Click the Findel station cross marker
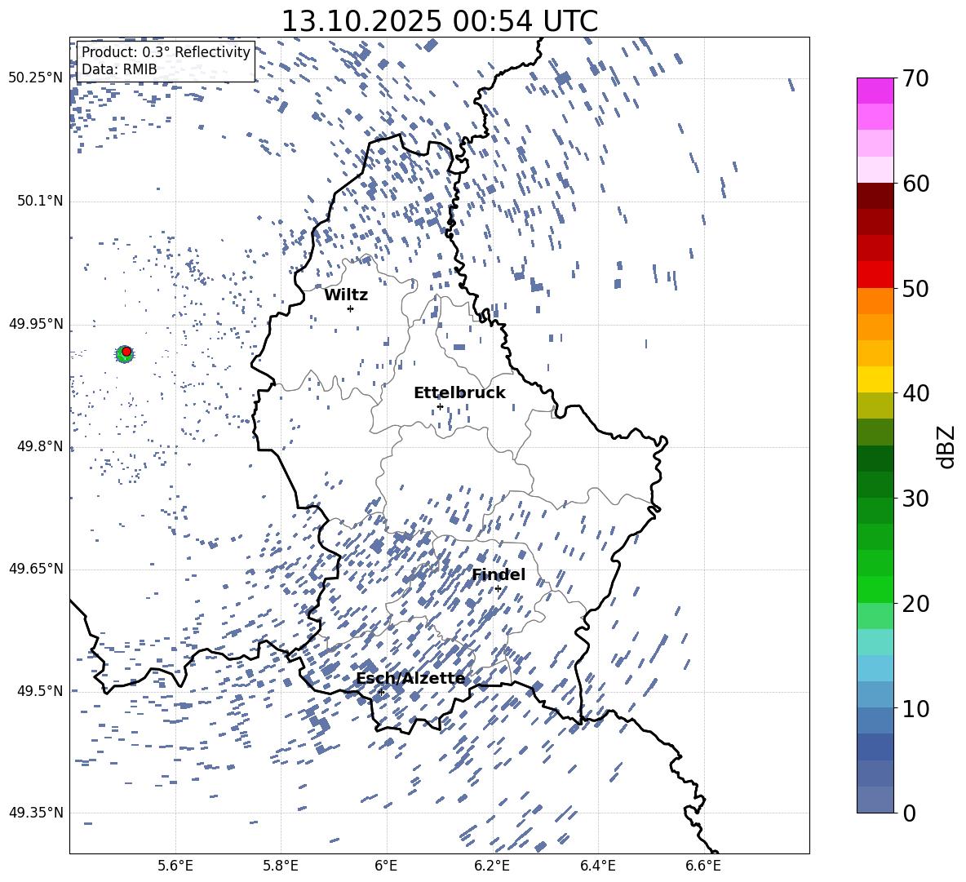966x882 pixels. [x=498, y=589]
